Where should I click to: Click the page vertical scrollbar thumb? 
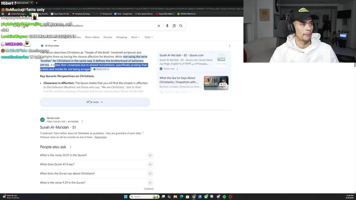355,65
